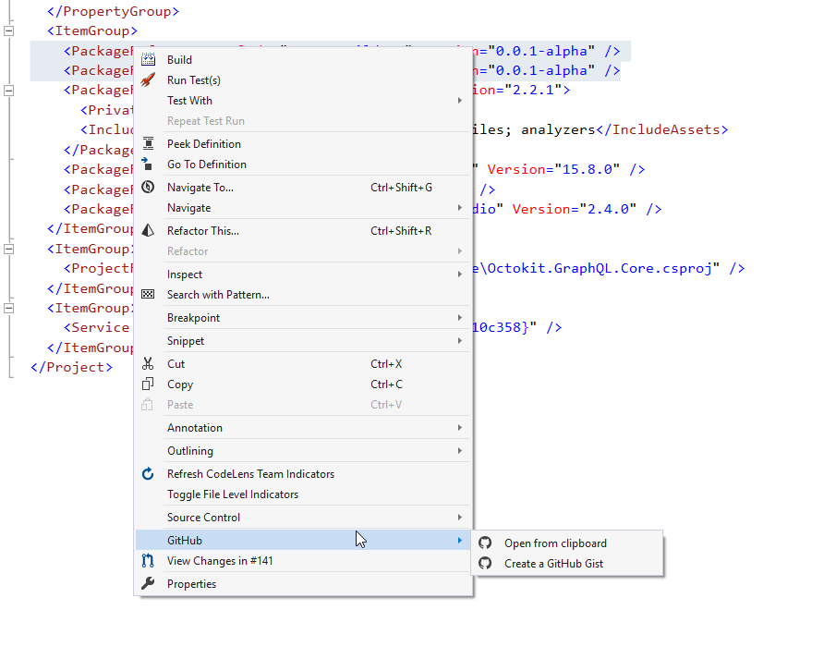Click the Build icon in context menu

pyautogui.click(x=148, y=59)
